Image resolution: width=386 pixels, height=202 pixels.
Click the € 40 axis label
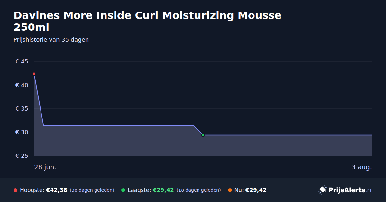tap(22, 85)
